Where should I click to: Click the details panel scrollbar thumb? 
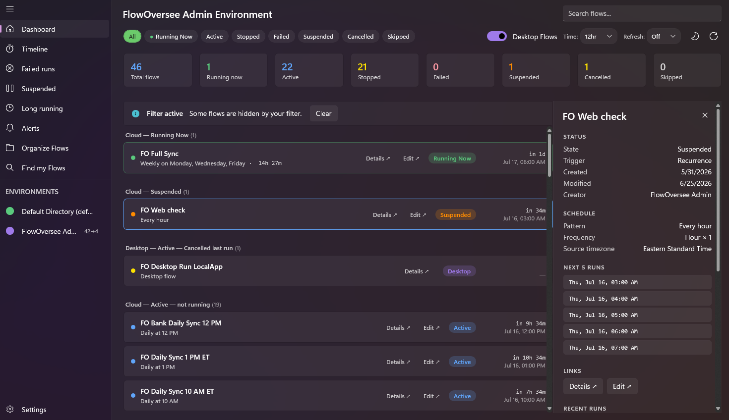pyautogui.click(x=718, y=190)
